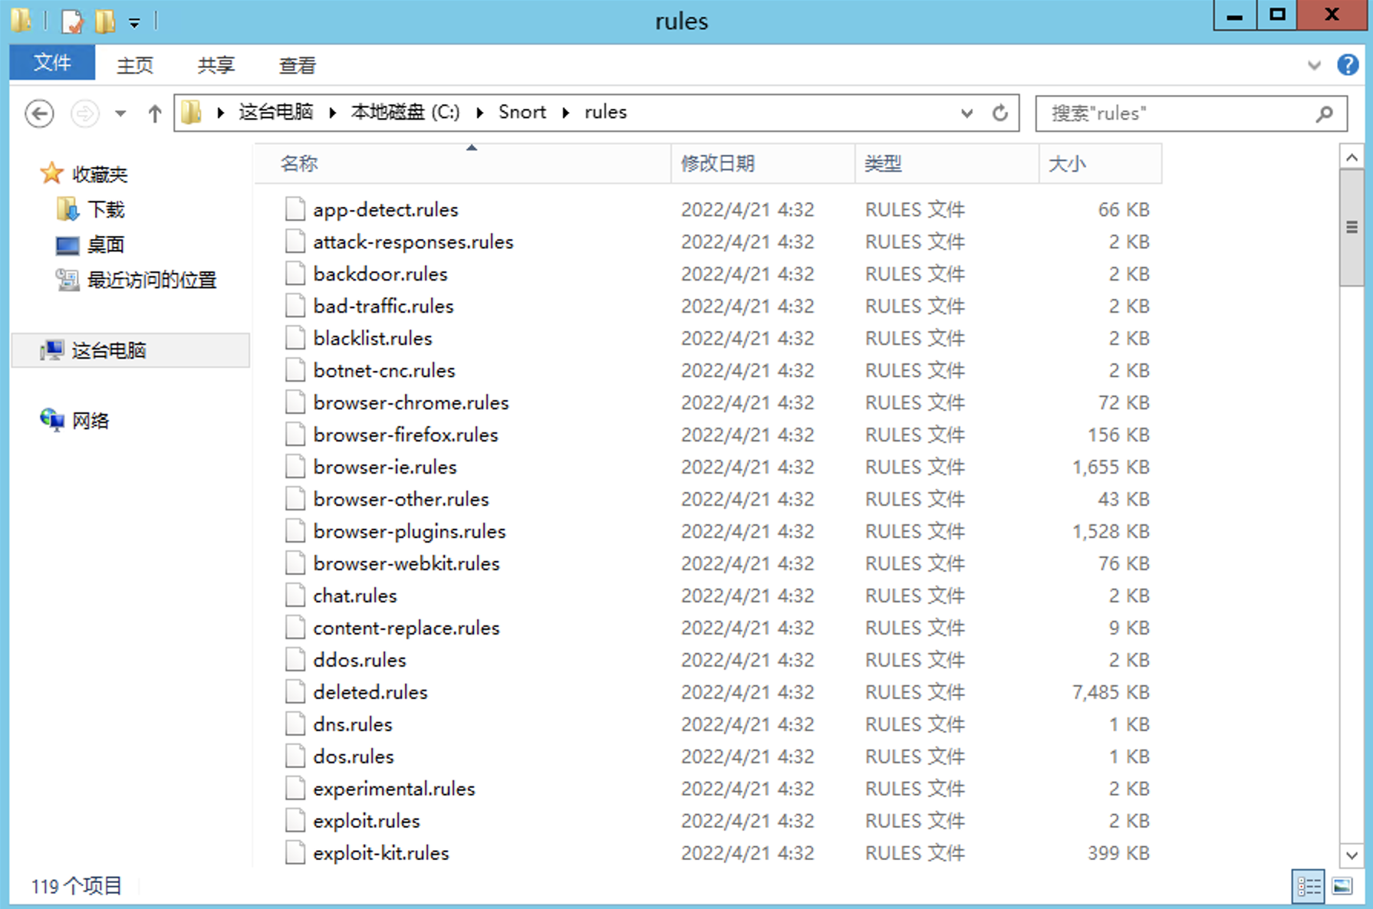This screenshot has width=1373, height=909.
Task: Click the exploit-kit.rules file name
Action: tap(381, 853)
